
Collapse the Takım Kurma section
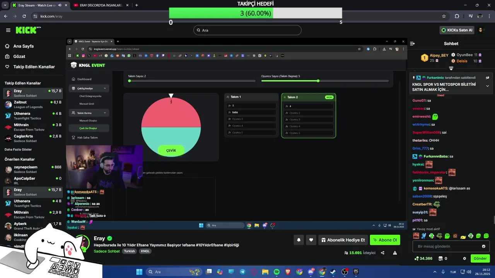[89, 113]
